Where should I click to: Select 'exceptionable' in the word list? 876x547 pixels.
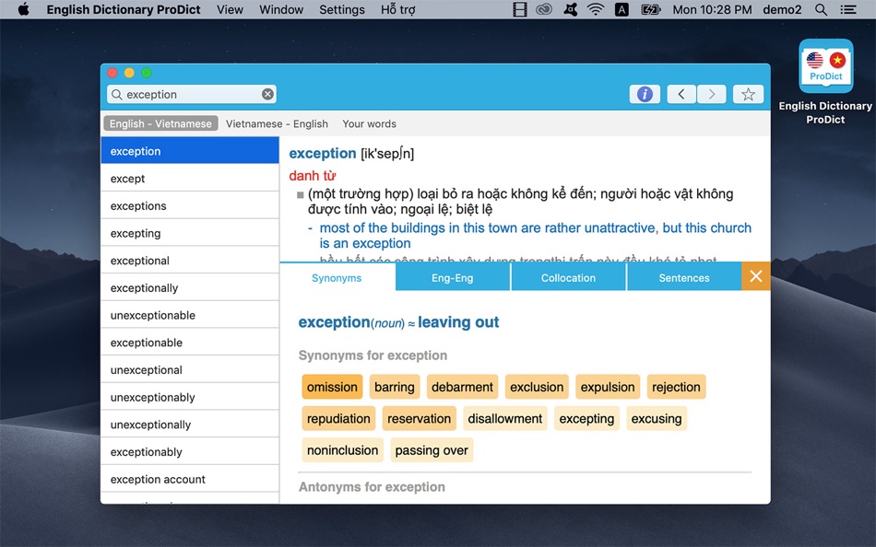tap(190, 343)
